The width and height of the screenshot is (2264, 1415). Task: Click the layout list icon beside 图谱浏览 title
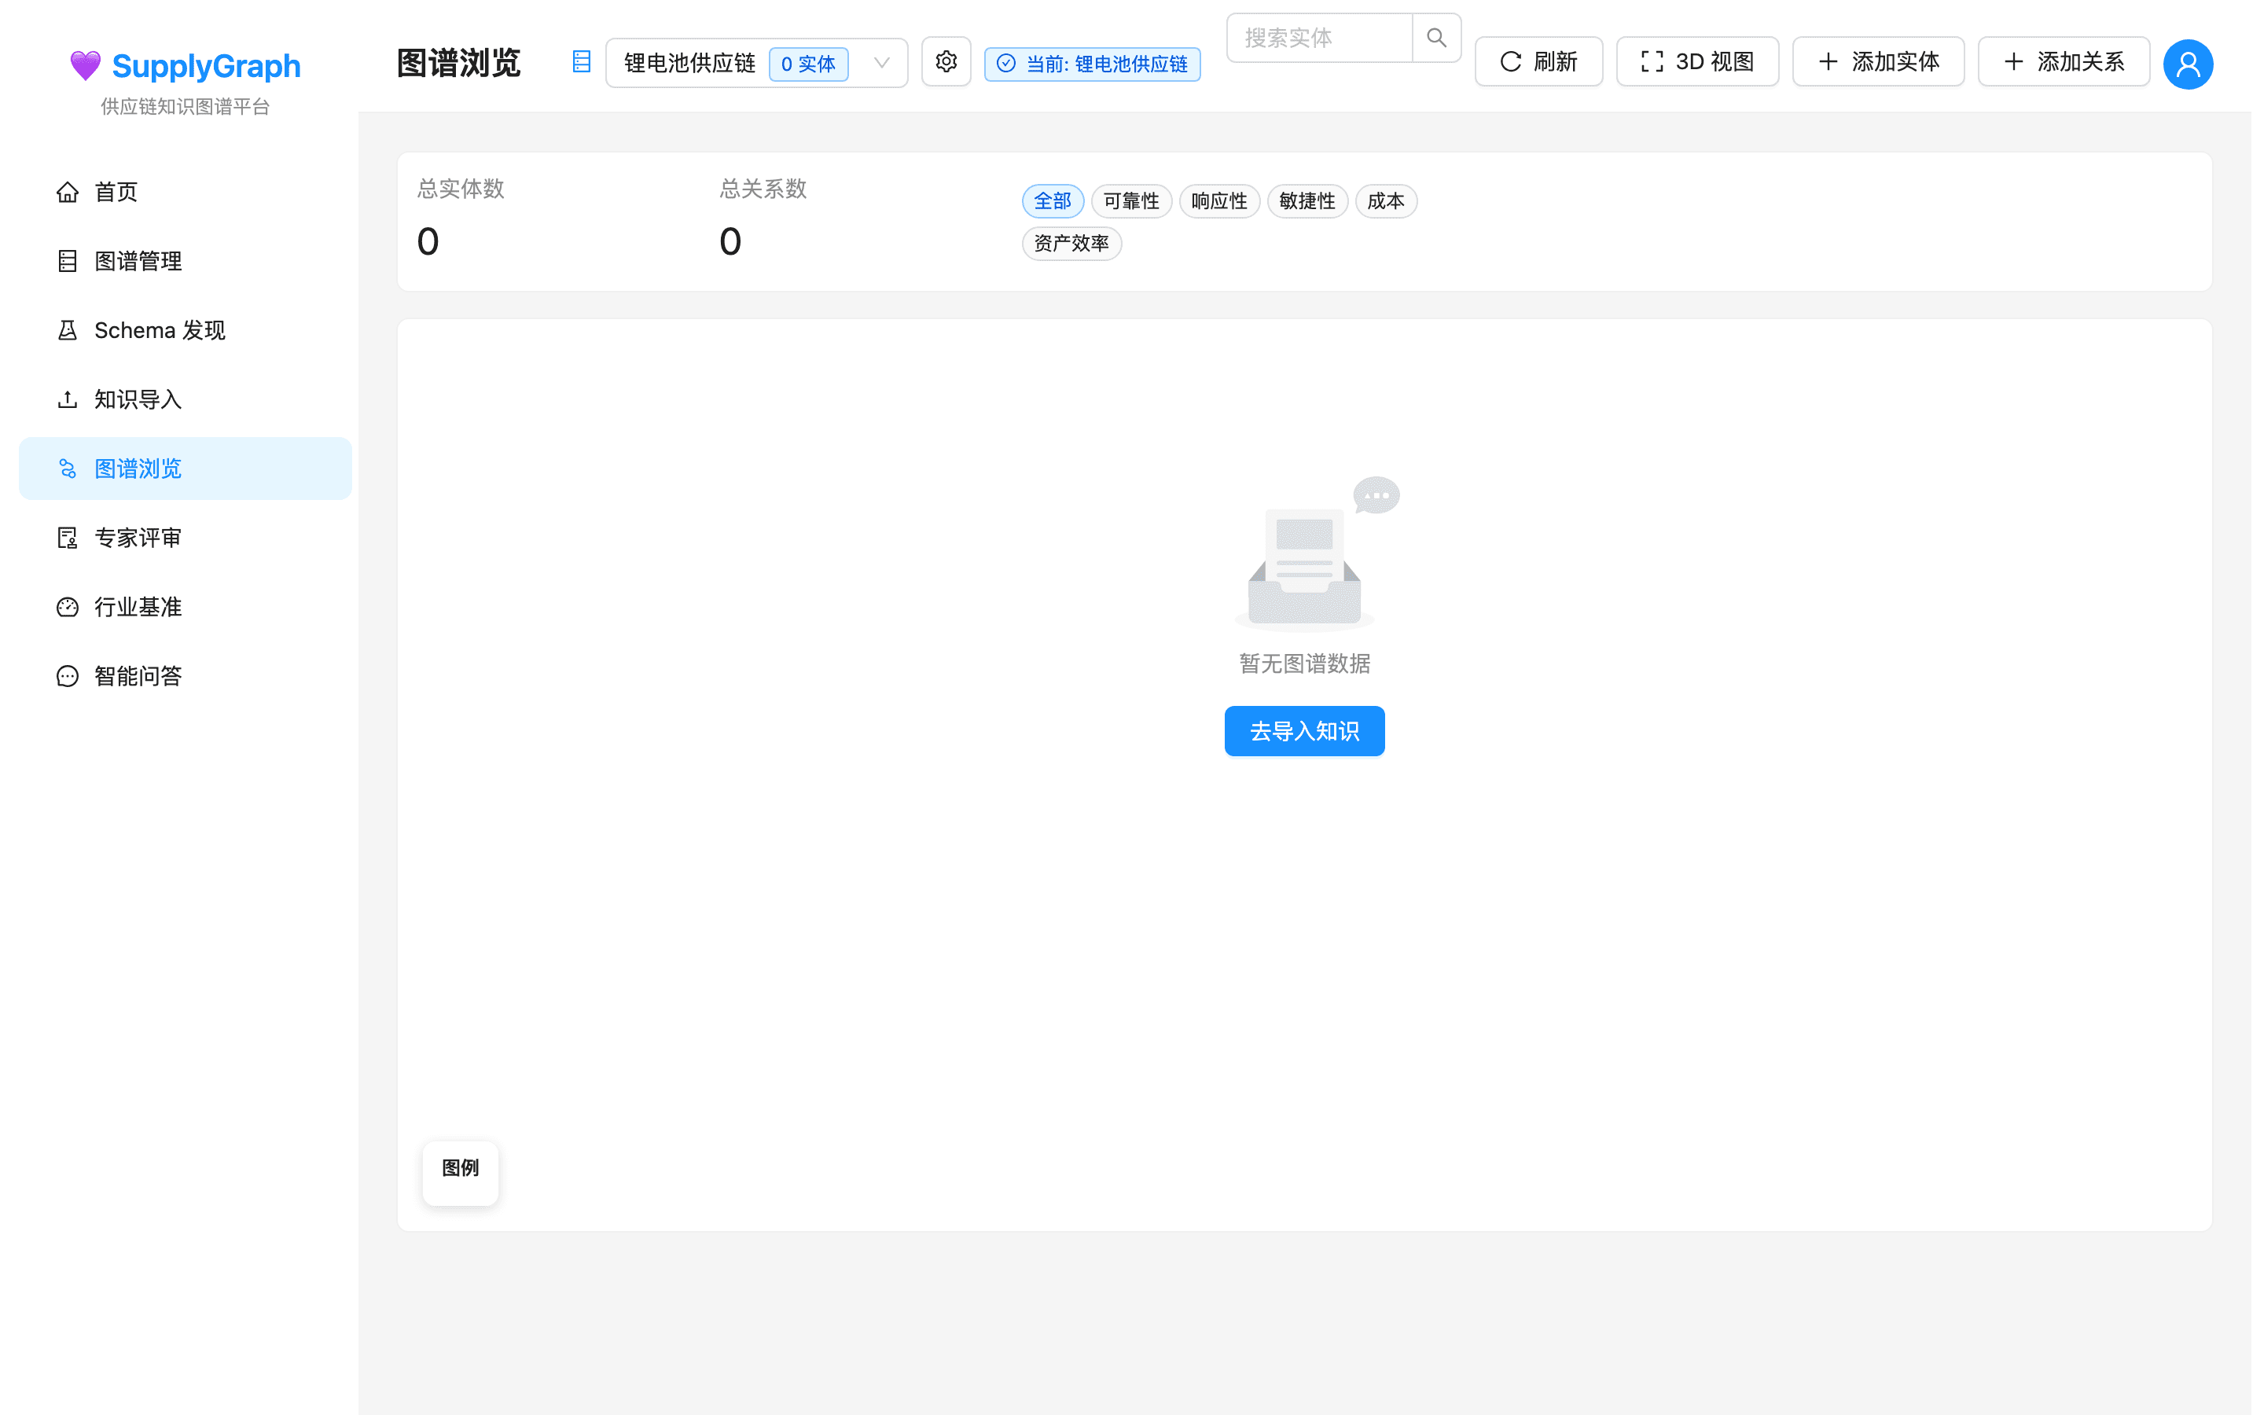pos(581,61)
